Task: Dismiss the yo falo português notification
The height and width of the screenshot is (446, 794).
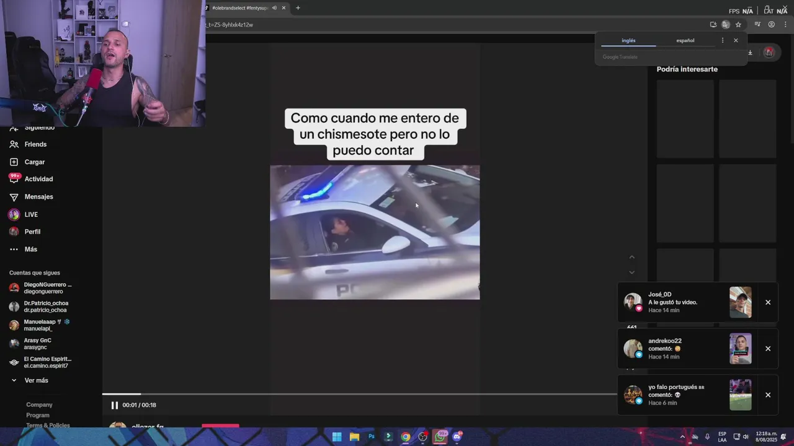Action: [x=768, y=395]
